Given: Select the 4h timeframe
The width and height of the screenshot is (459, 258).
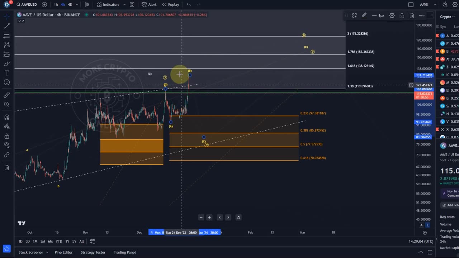Looking at the screenshot, I should tap(63, 5).
